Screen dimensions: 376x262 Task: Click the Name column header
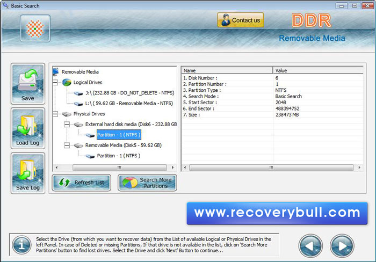pos(227,70)
